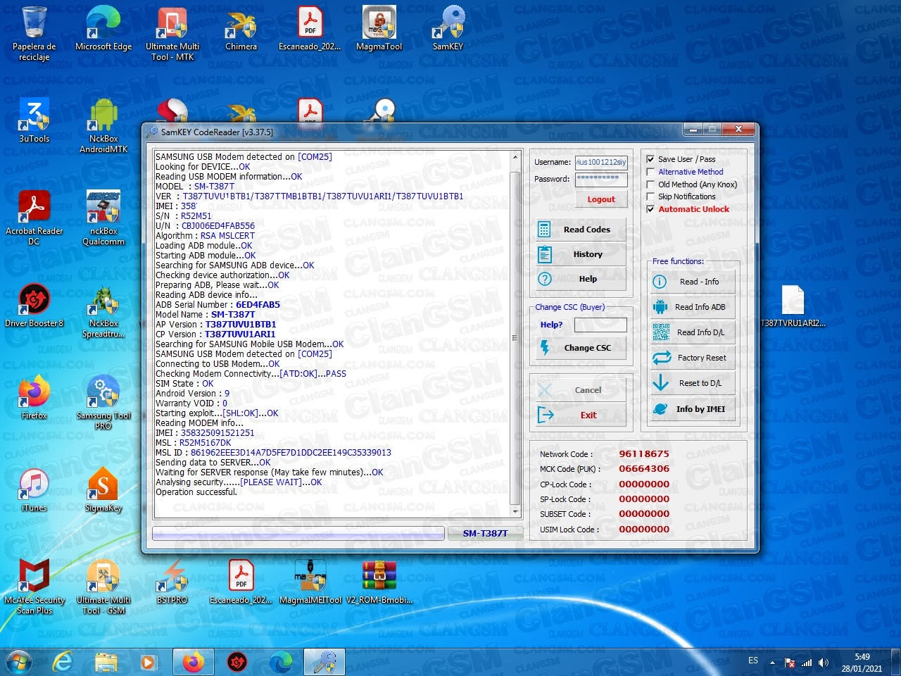Open the V2_ROM-Bmobi archive icon
901x676 pixels.
pyautogui.click(x=379, y=582)
